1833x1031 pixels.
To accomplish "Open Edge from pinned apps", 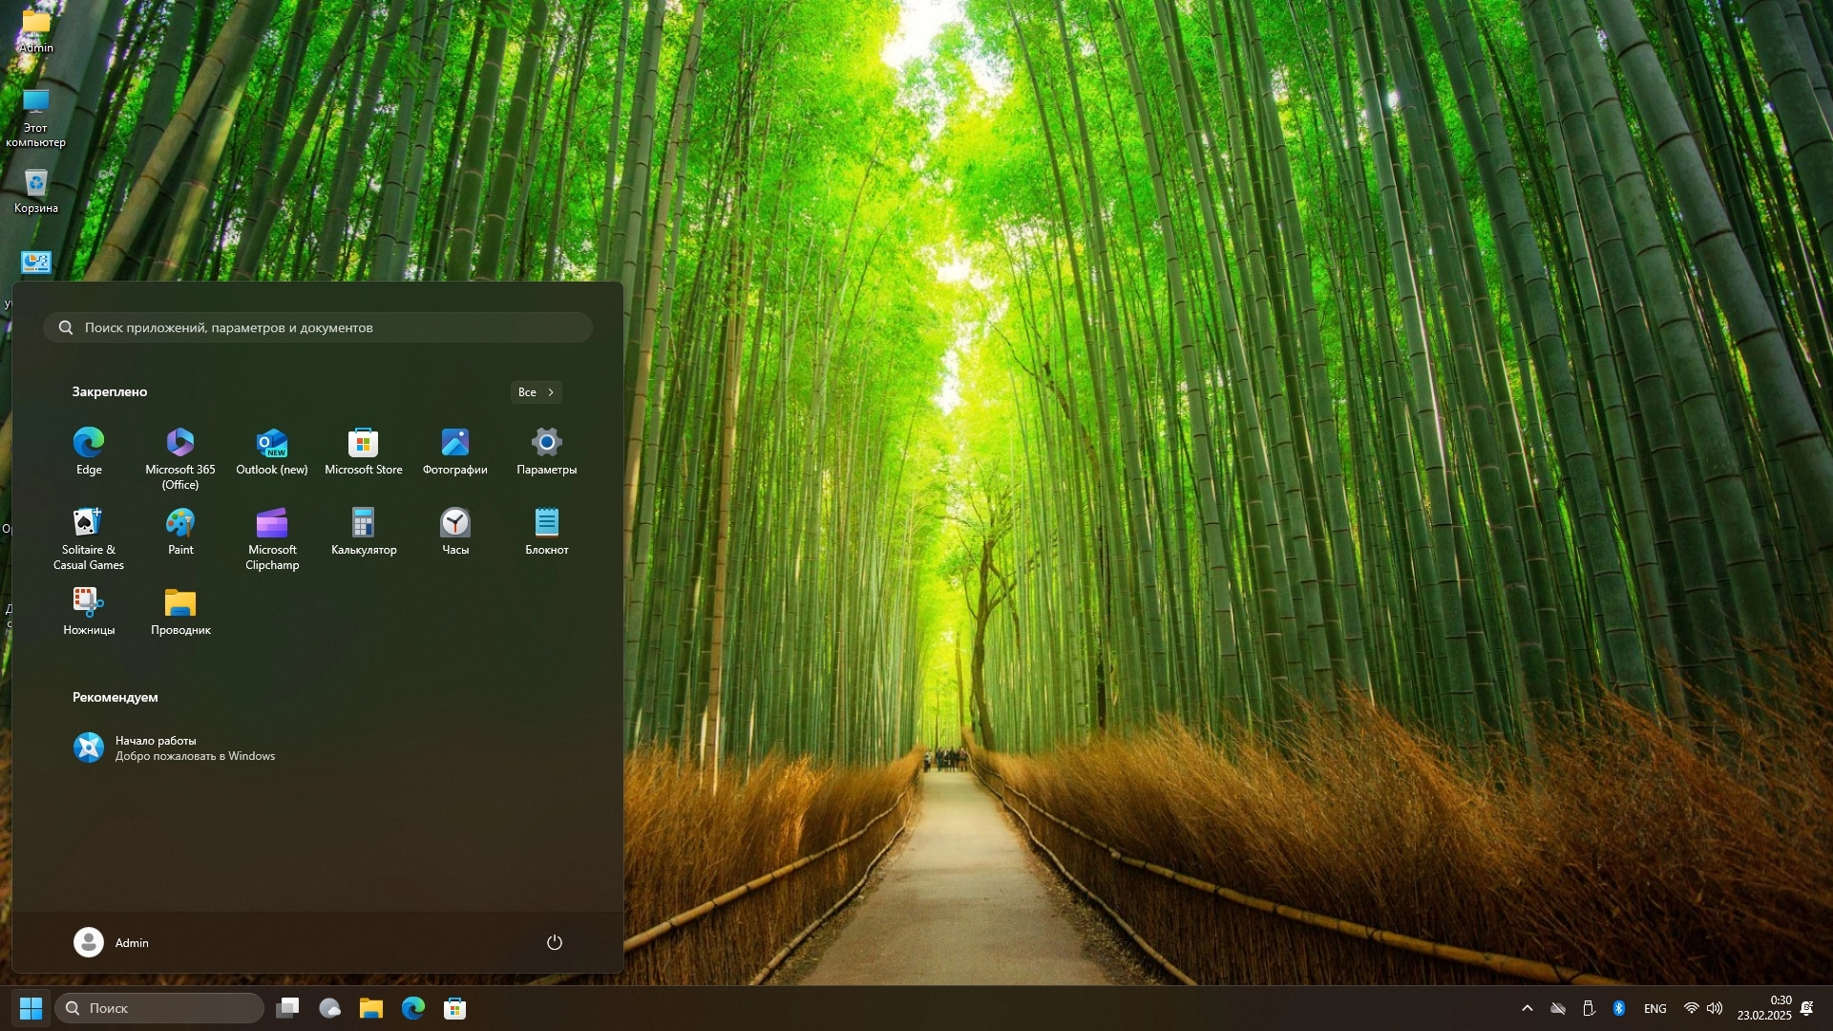I will point(89,451).
